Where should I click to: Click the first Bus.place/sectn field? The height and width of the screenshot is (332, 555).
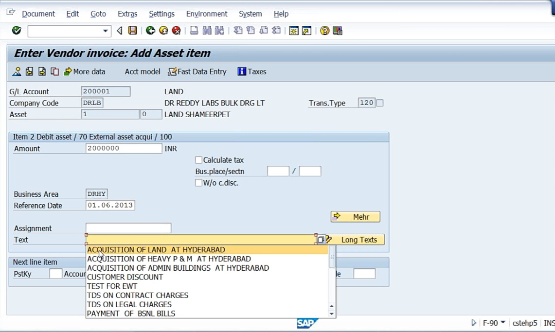tap(278, 171)
